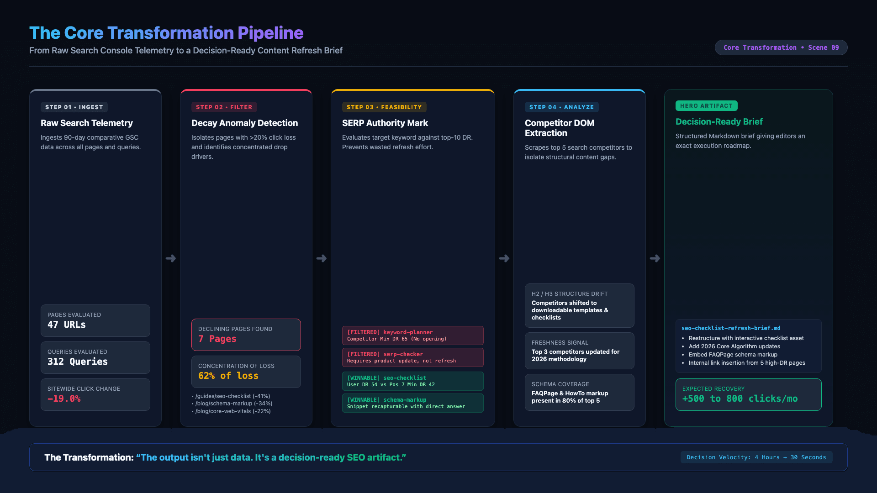
Task: Select the Sitewide Click Change -19.0% box
Action: [95, 394]
